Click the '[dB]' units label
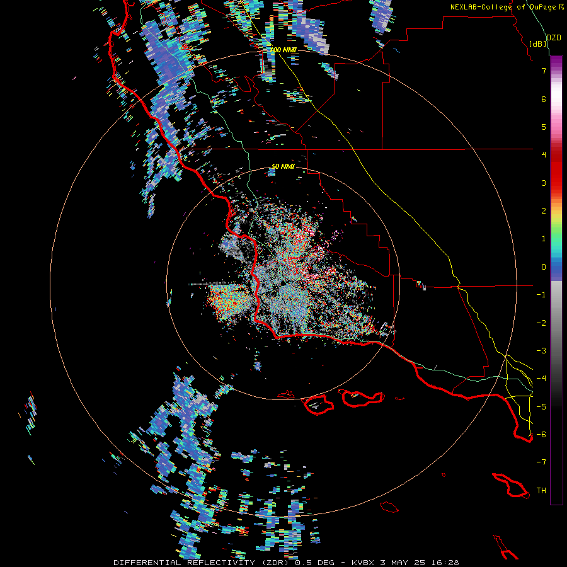The width and height of the screenshot is (567, 567). tap(538, 43)
